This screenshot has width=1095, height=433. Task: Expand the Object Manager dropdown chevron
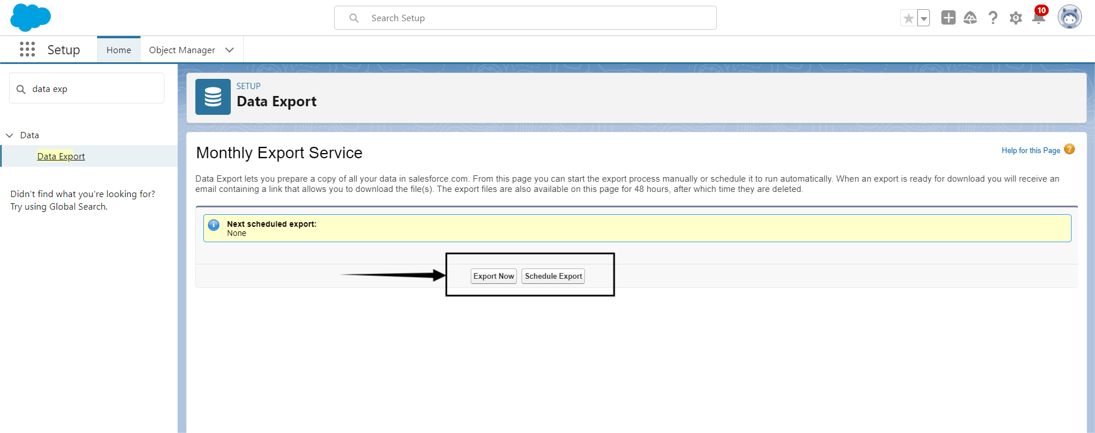pos(230,50)
